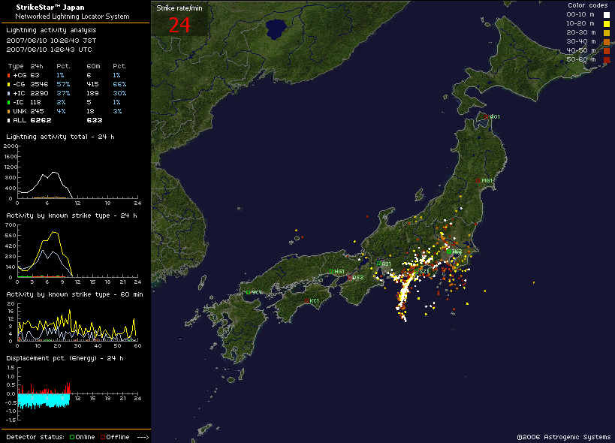Click the Strike rate/min counter box
The image size is (615, 443).
[180, 19]
